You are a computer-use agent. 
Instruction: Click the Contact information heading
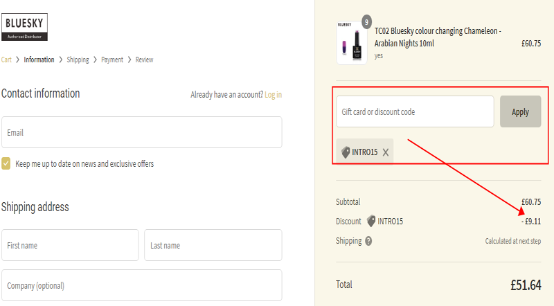point(41,93)
